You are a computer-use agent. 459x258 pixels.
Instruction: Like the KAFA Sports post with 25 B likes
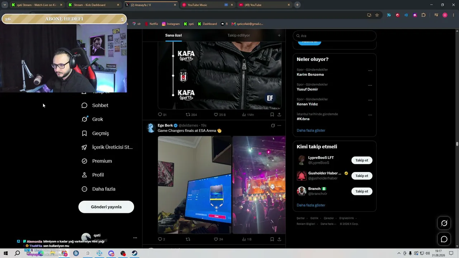click(x=216, y=115)
